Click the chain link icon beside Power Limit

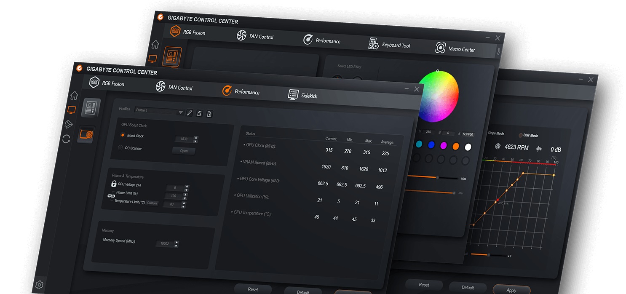111,196
